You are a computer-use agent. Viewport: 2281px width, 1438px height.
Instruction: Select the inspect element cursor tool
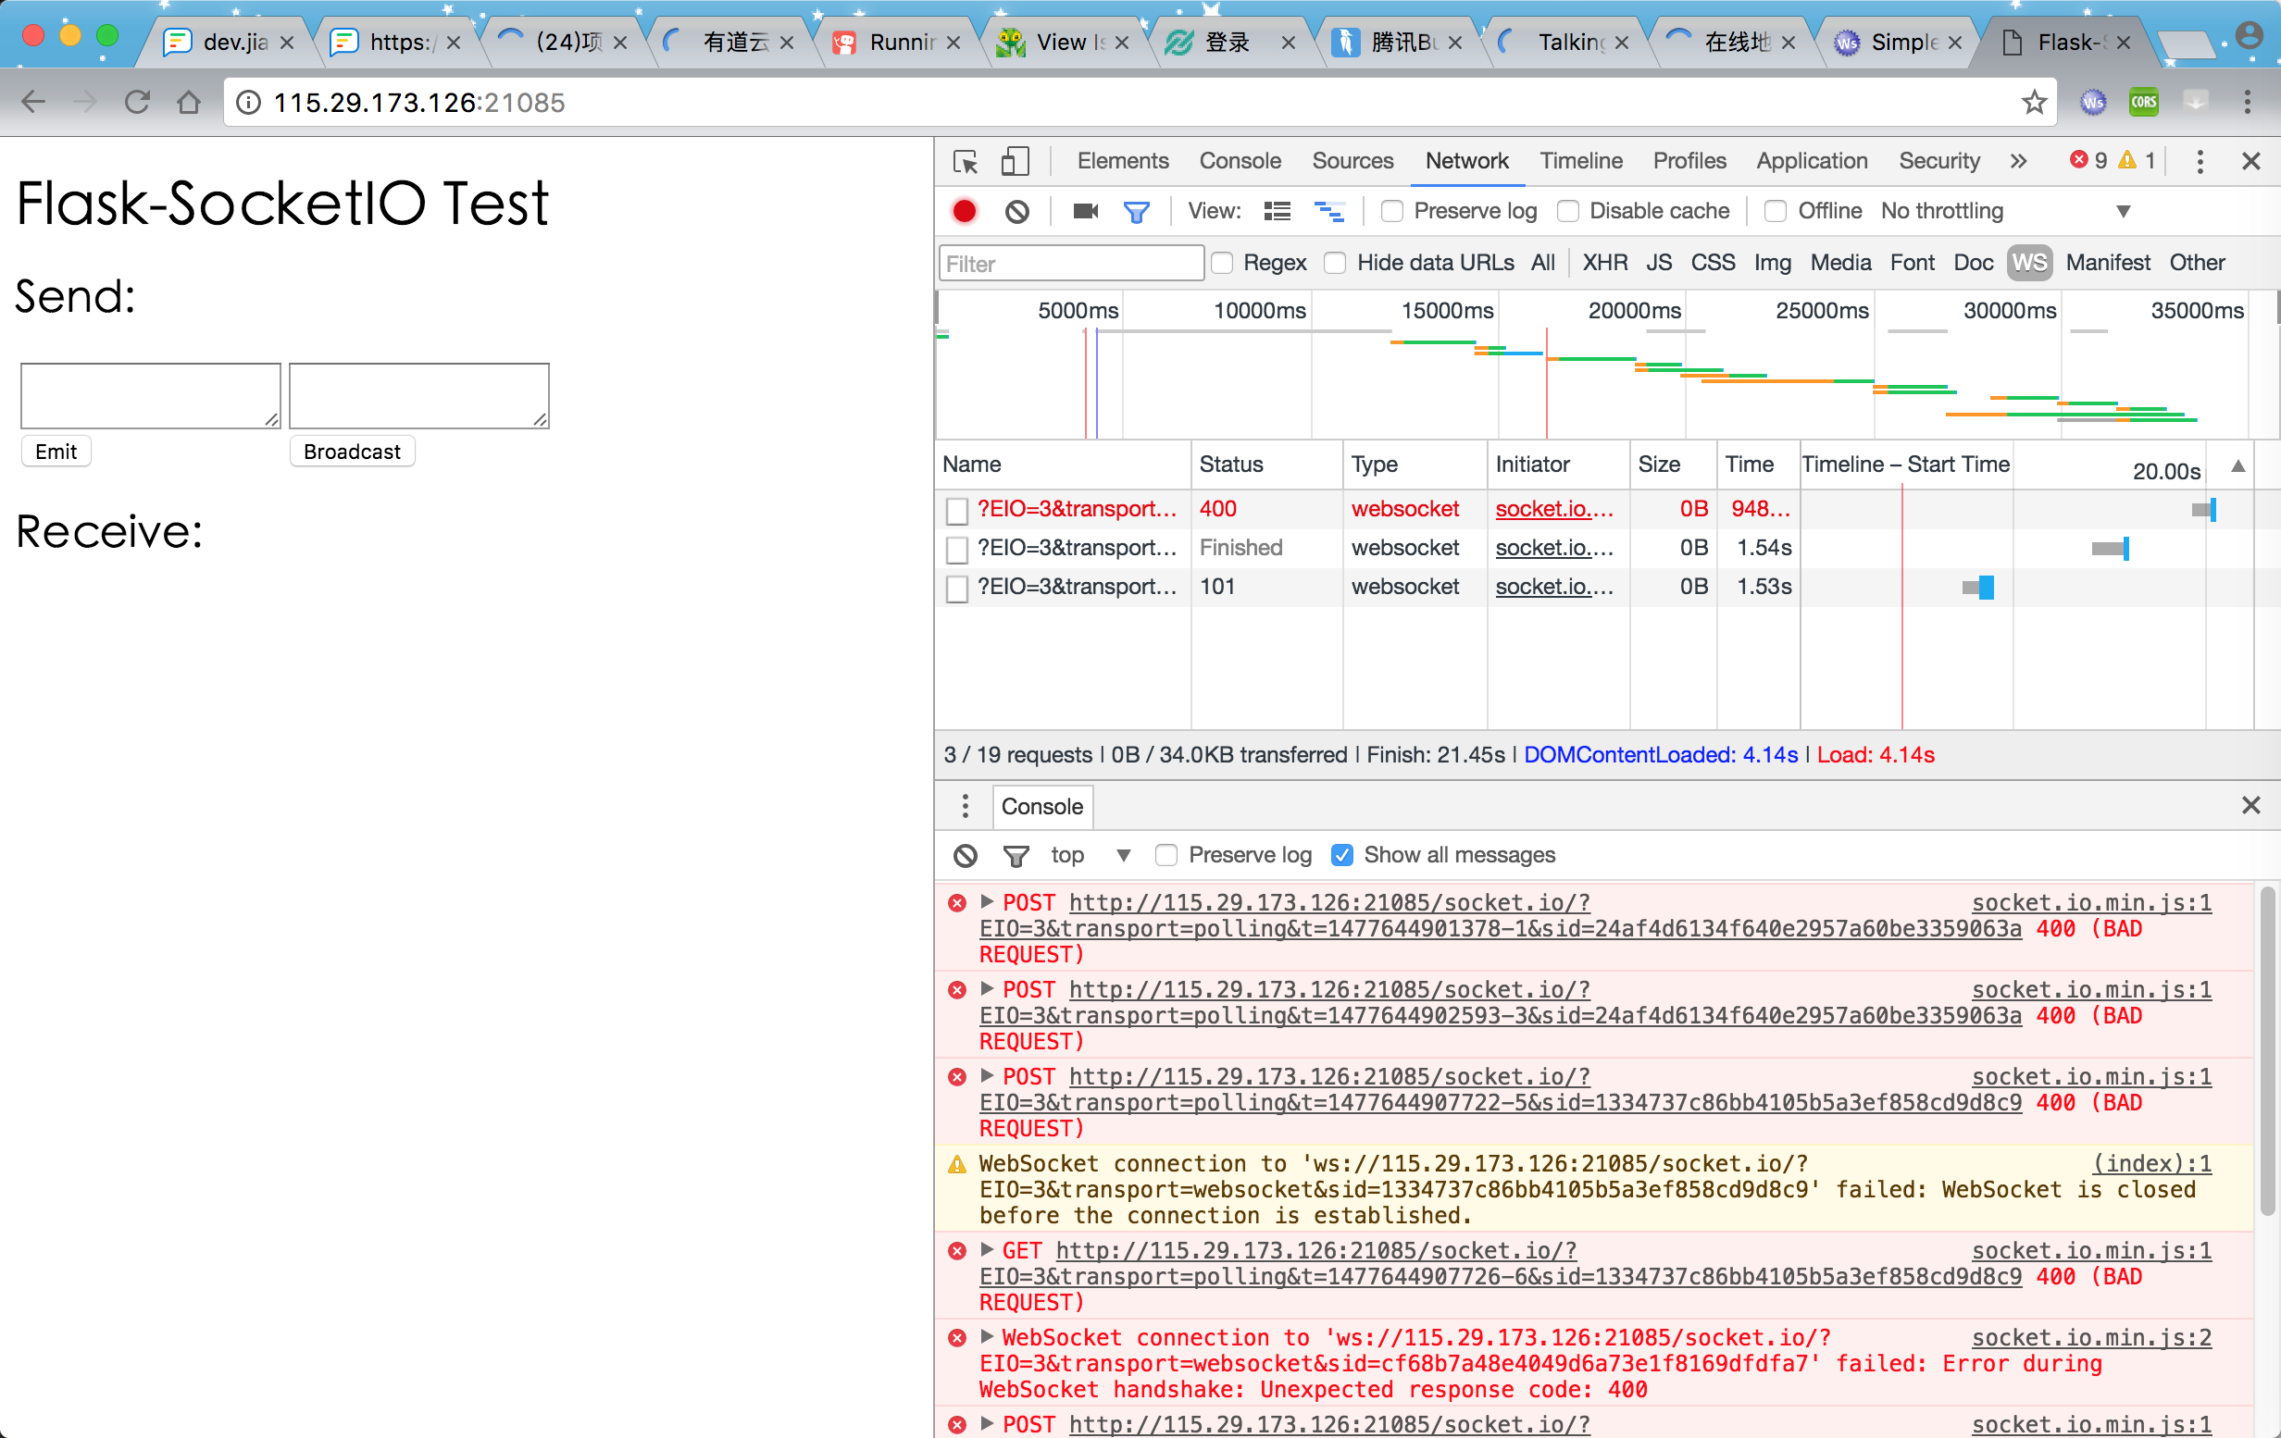point(966,161)
